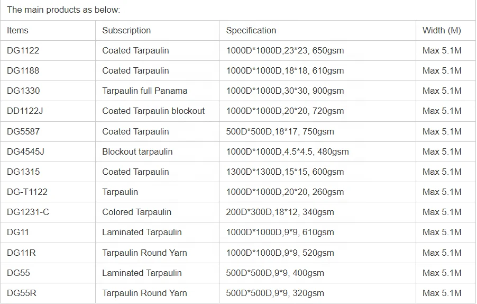
Task: Select the Coated Tarpaulin blockout cell
Action: click(153, 111)
